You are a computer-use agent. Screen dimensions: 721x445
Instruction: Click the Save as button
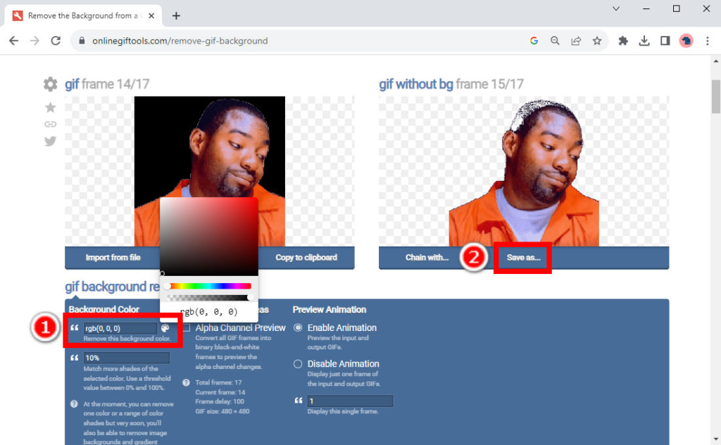click(522, 258)
